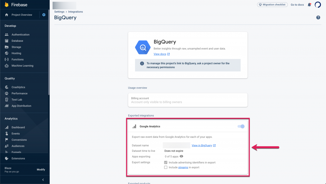This screenshot has height=184, width=326.
Task: Open Authentication in the Develop menu
Action: pyautogui.click(x=20, y=35)
